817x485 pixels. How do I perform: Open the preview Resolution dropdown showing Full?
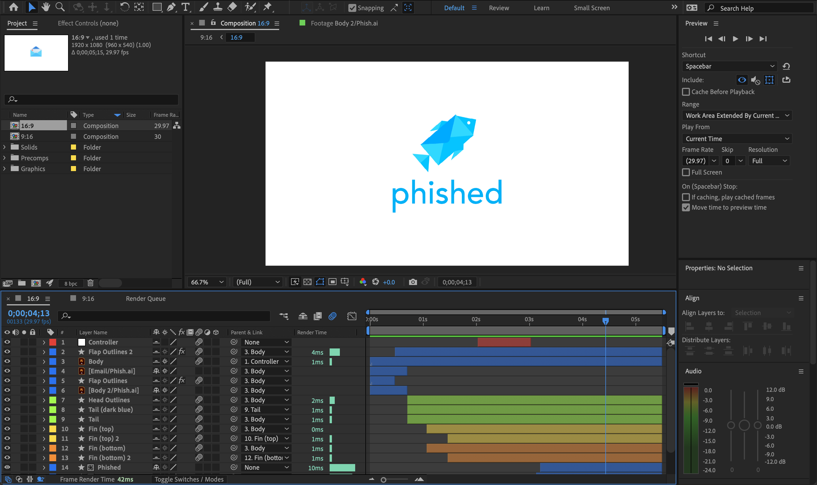point(769,161)
